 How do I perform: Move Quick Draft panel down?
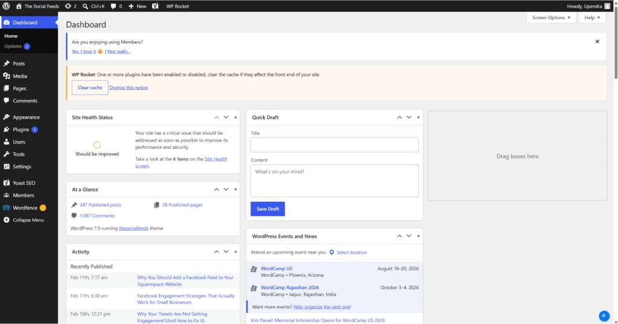coord(409,117)
